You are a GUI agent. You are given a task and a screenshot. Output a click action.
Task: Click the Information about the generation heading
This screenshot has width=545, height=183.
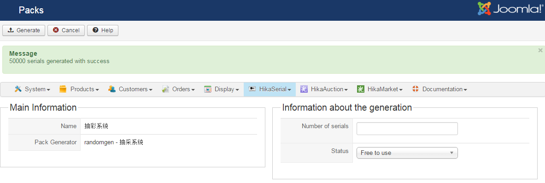[347, 107]
